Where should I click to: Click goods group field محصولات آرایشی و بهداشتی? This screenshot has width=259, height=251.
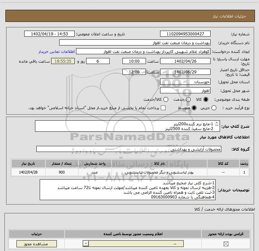tap(129, 149)
